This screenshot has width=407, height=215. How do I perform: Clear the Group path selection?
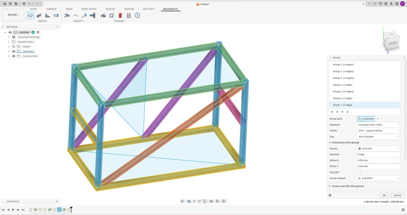click(378, 119)
